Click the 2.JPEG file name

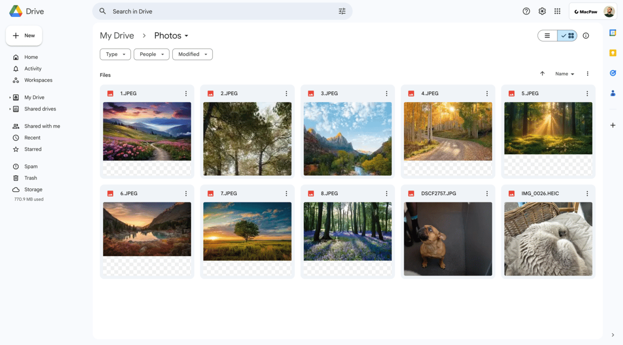click(229, 94)
